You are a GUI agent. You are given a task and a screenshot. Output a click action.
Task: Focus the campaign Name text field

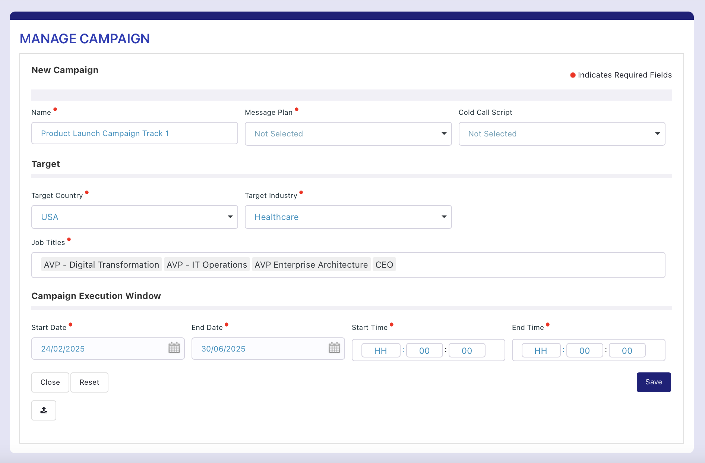click(x=135, y=133)
